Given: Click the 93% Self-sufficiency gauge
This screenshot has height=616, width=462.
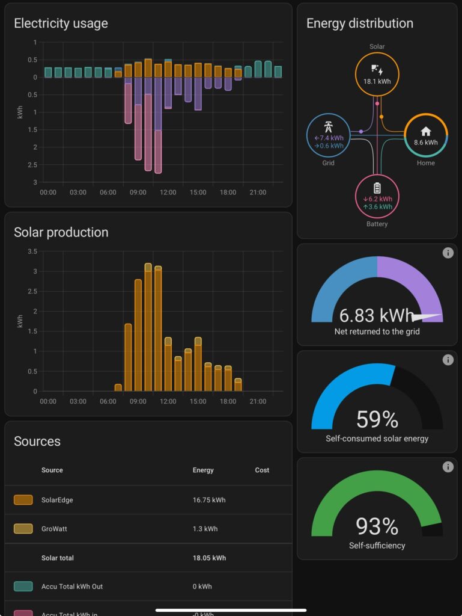Looking at the screenshot, I should tap(377, 509).
